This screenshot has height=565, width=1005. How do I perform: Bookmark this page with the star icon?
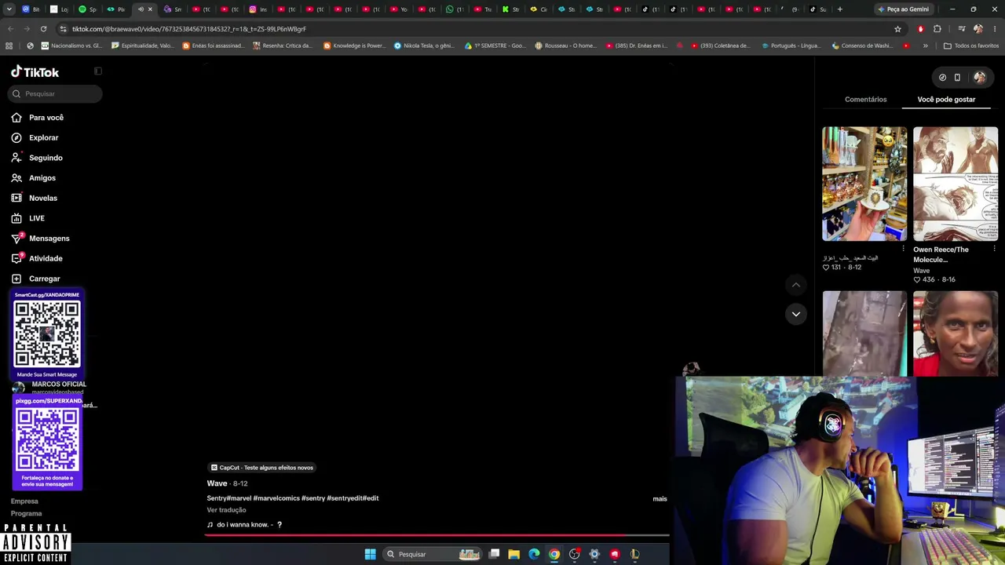coord(897,29)
